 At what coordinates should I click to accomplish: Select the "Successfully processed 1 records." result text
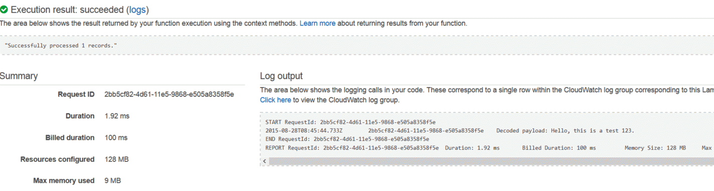pos(60,46)
